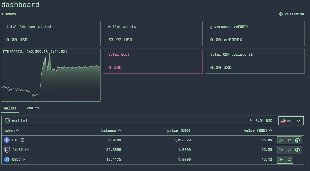
Task: Switch to the vaults tab
Action: point(33,108)
